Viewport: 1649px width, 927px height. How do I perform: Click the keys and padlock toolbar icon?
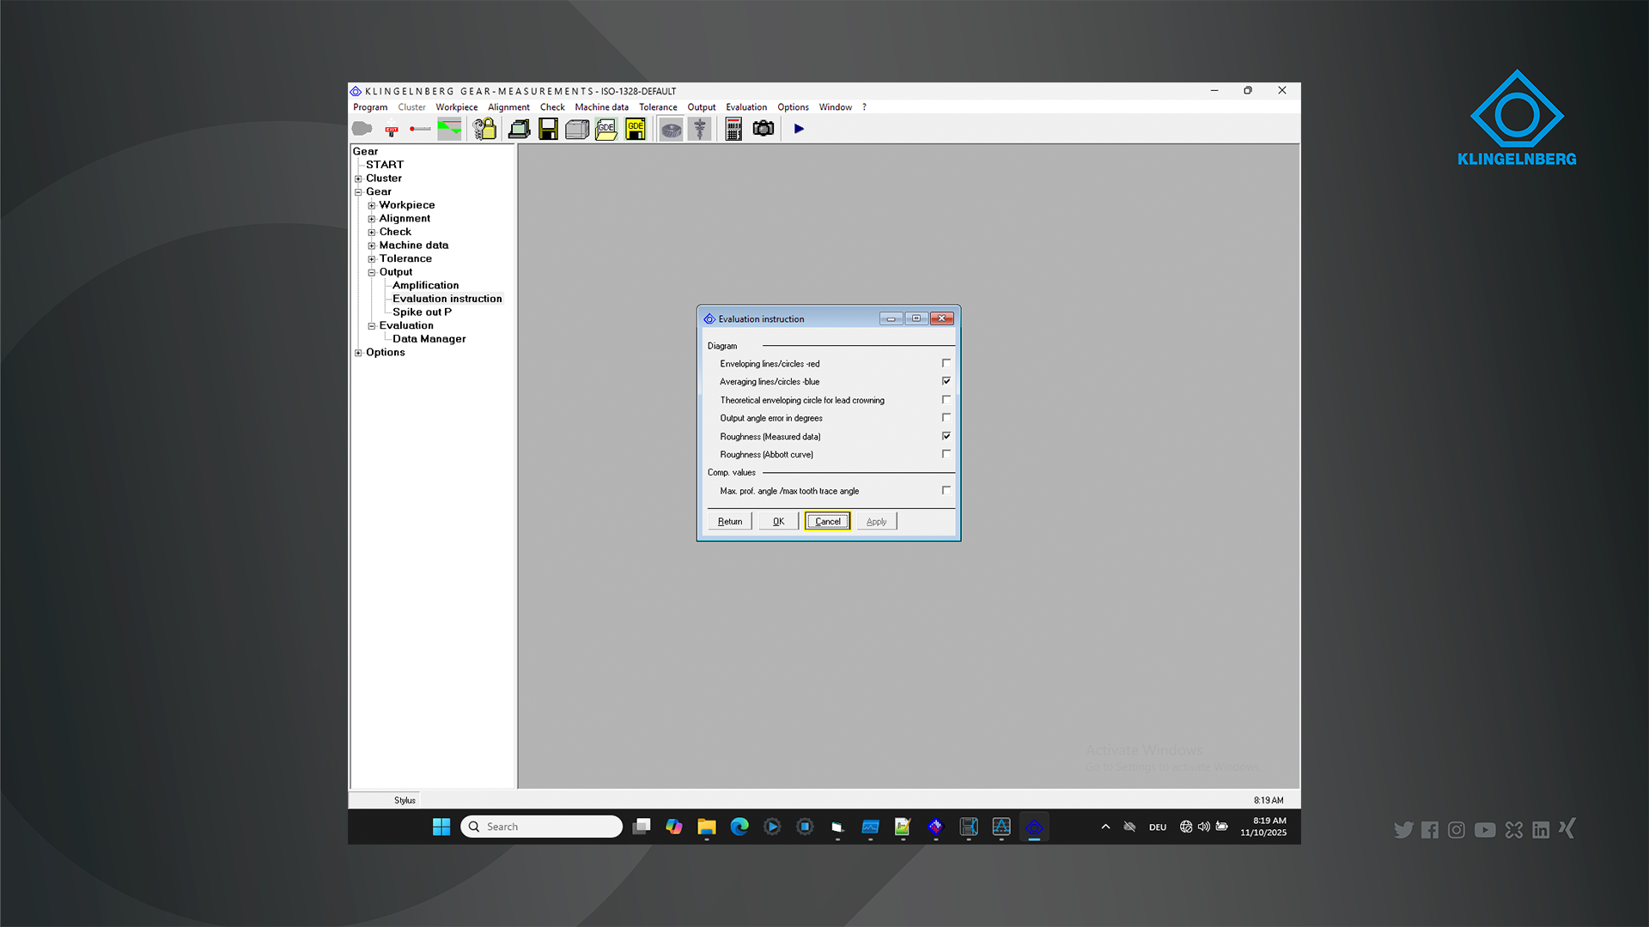tap(484, 129)
